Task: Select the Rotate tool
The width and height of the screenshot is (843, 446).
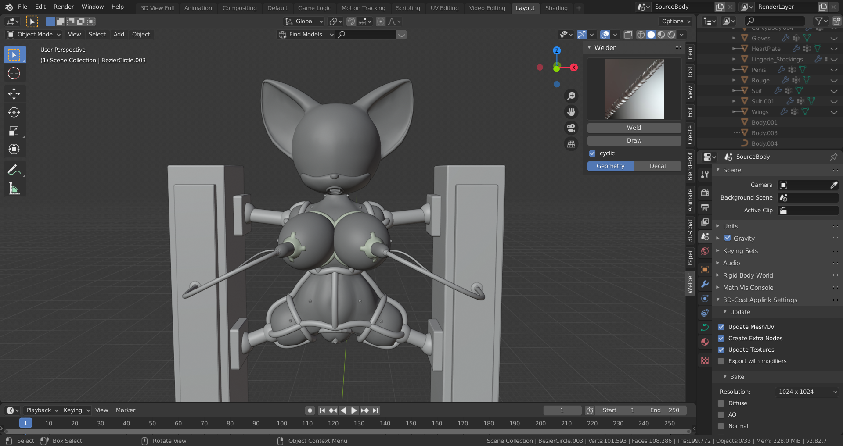Action: [14, 112]
